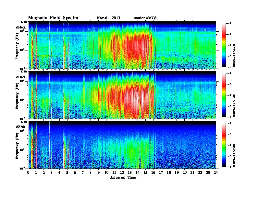Click the hour 10 tick label on time axis
The height and width of the screenshot is (198, 257).
click(x=106, y=172)
